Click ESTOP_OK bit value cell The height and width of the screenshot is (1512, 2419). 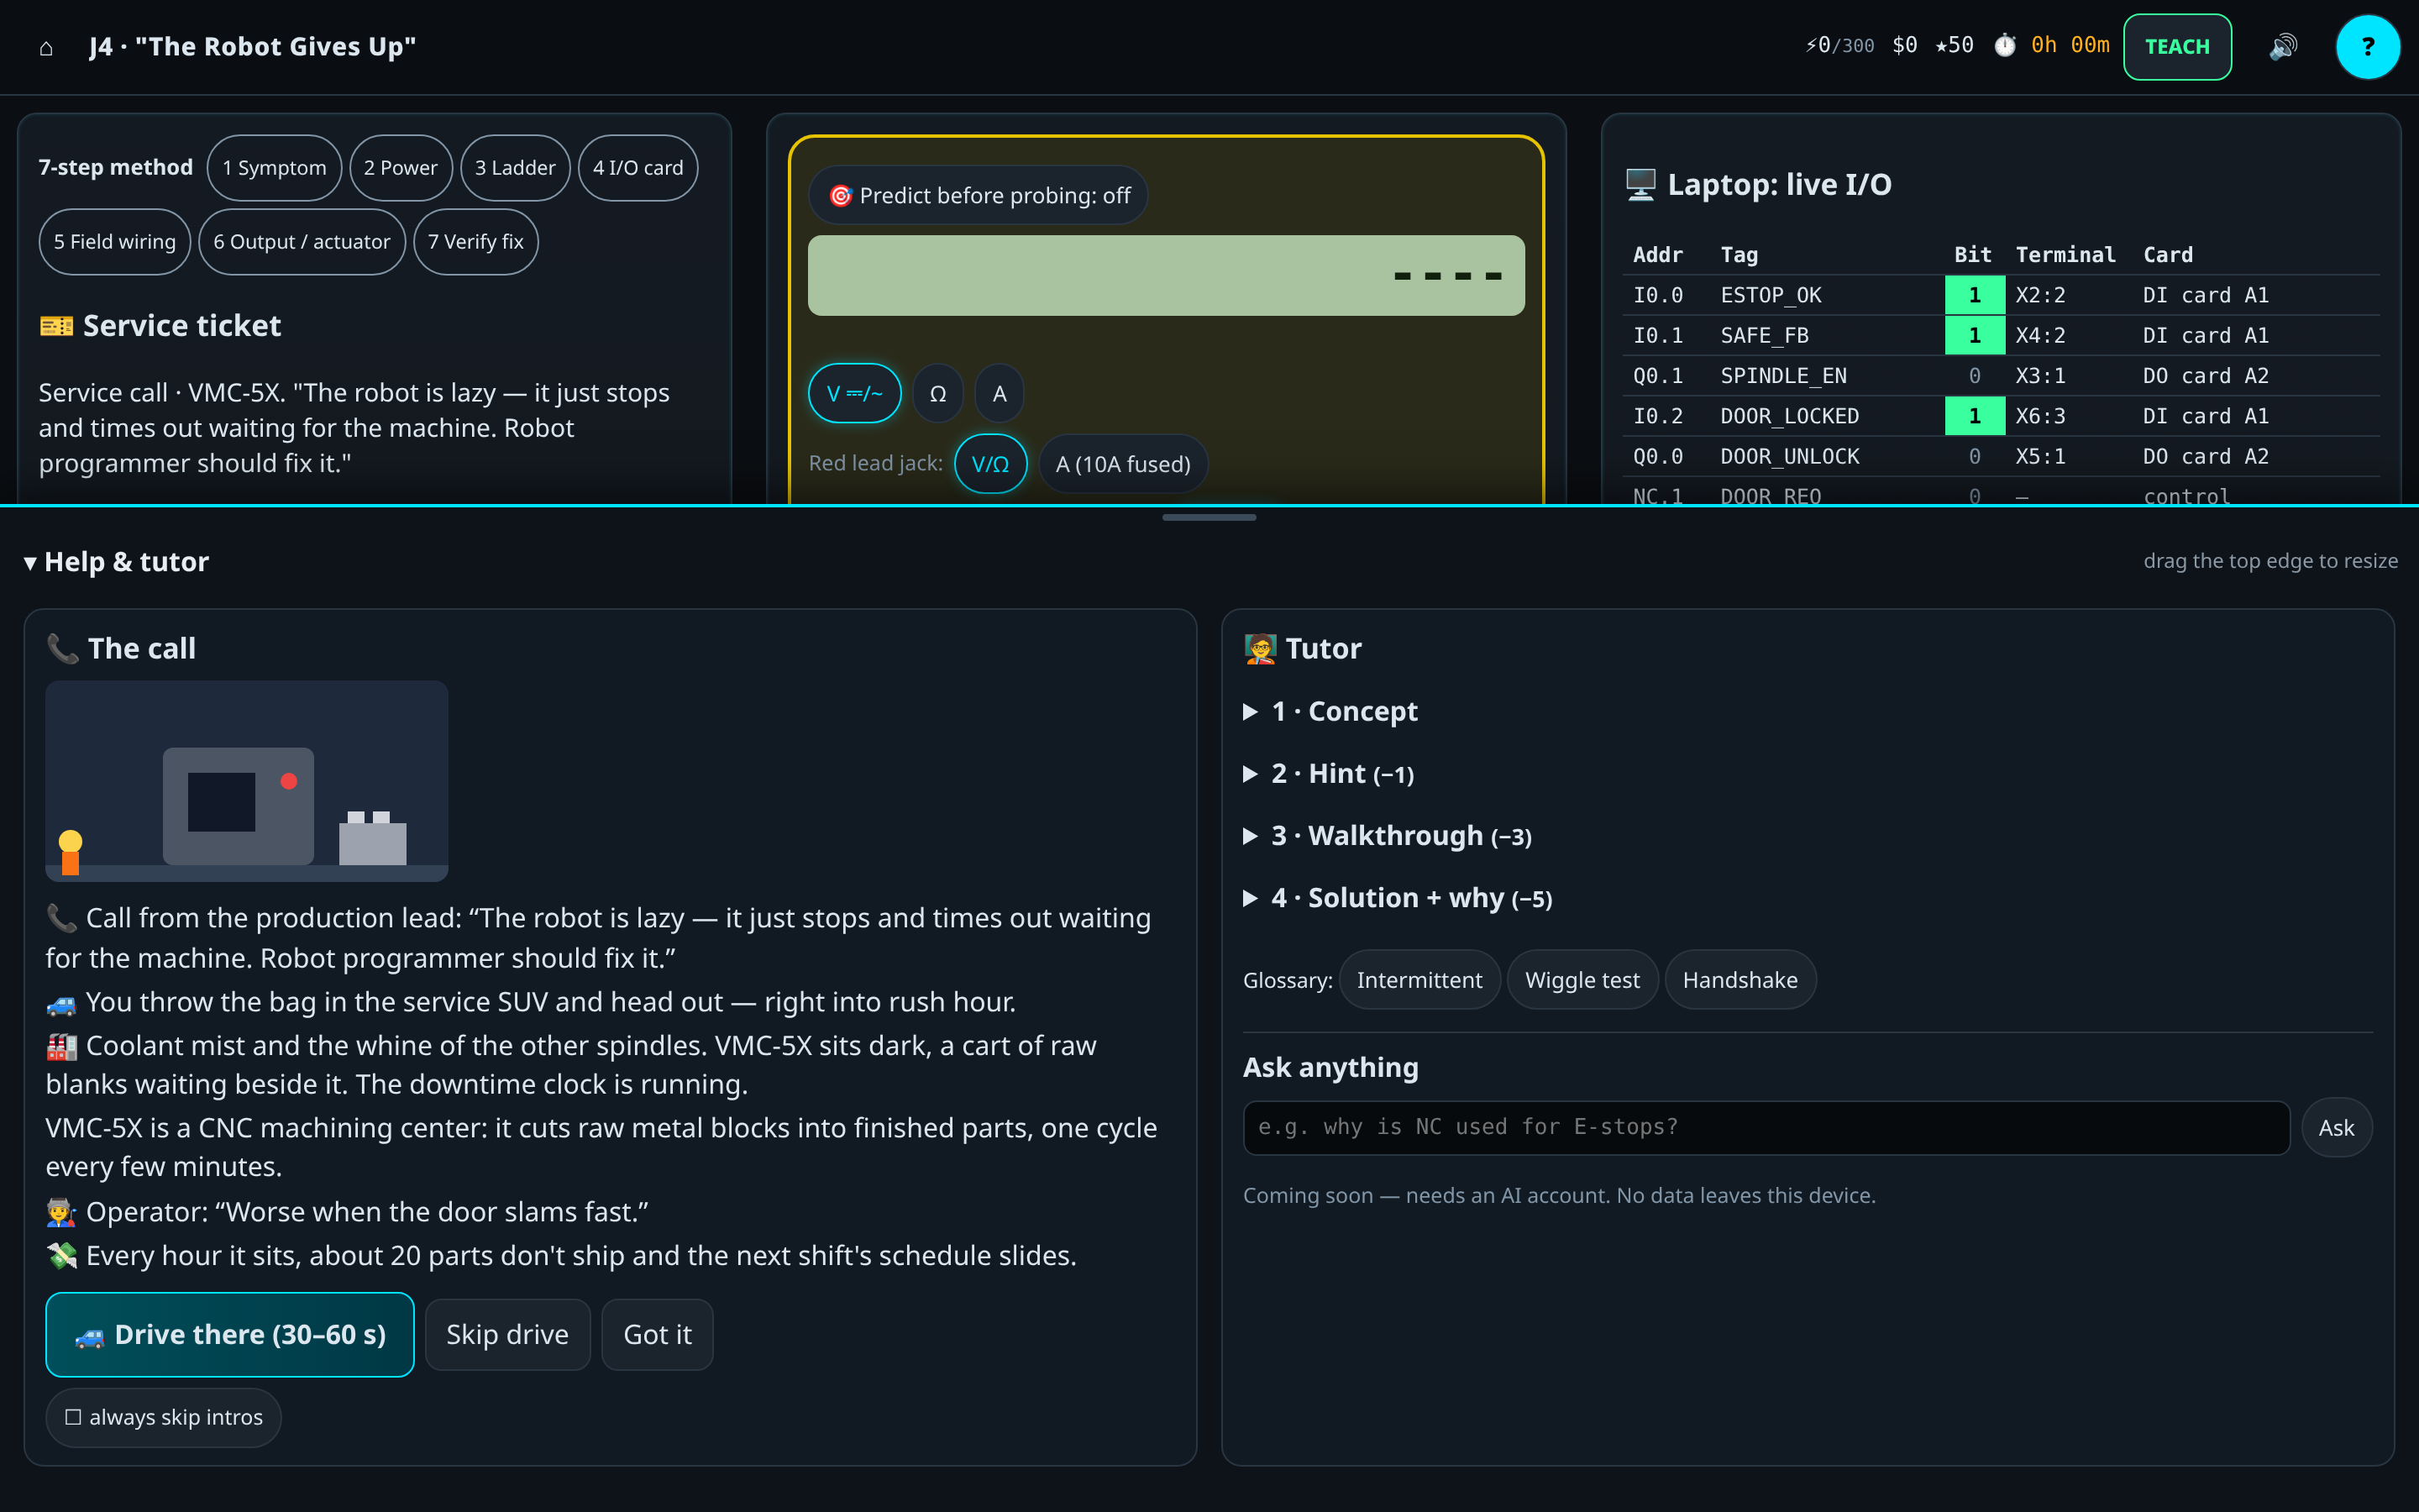1974,295
